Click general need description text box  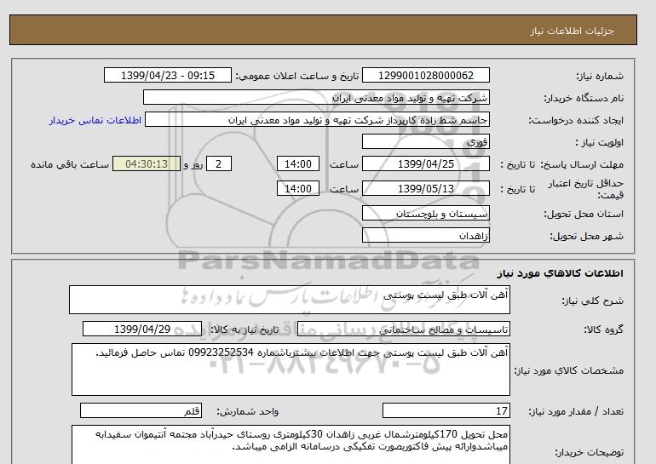click(290, 300)
